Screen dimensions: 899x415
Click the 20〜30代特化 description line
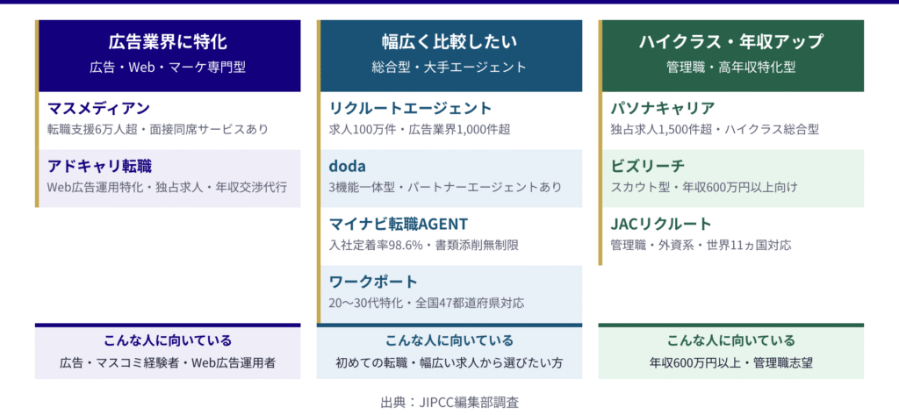(x=426, y=303)
